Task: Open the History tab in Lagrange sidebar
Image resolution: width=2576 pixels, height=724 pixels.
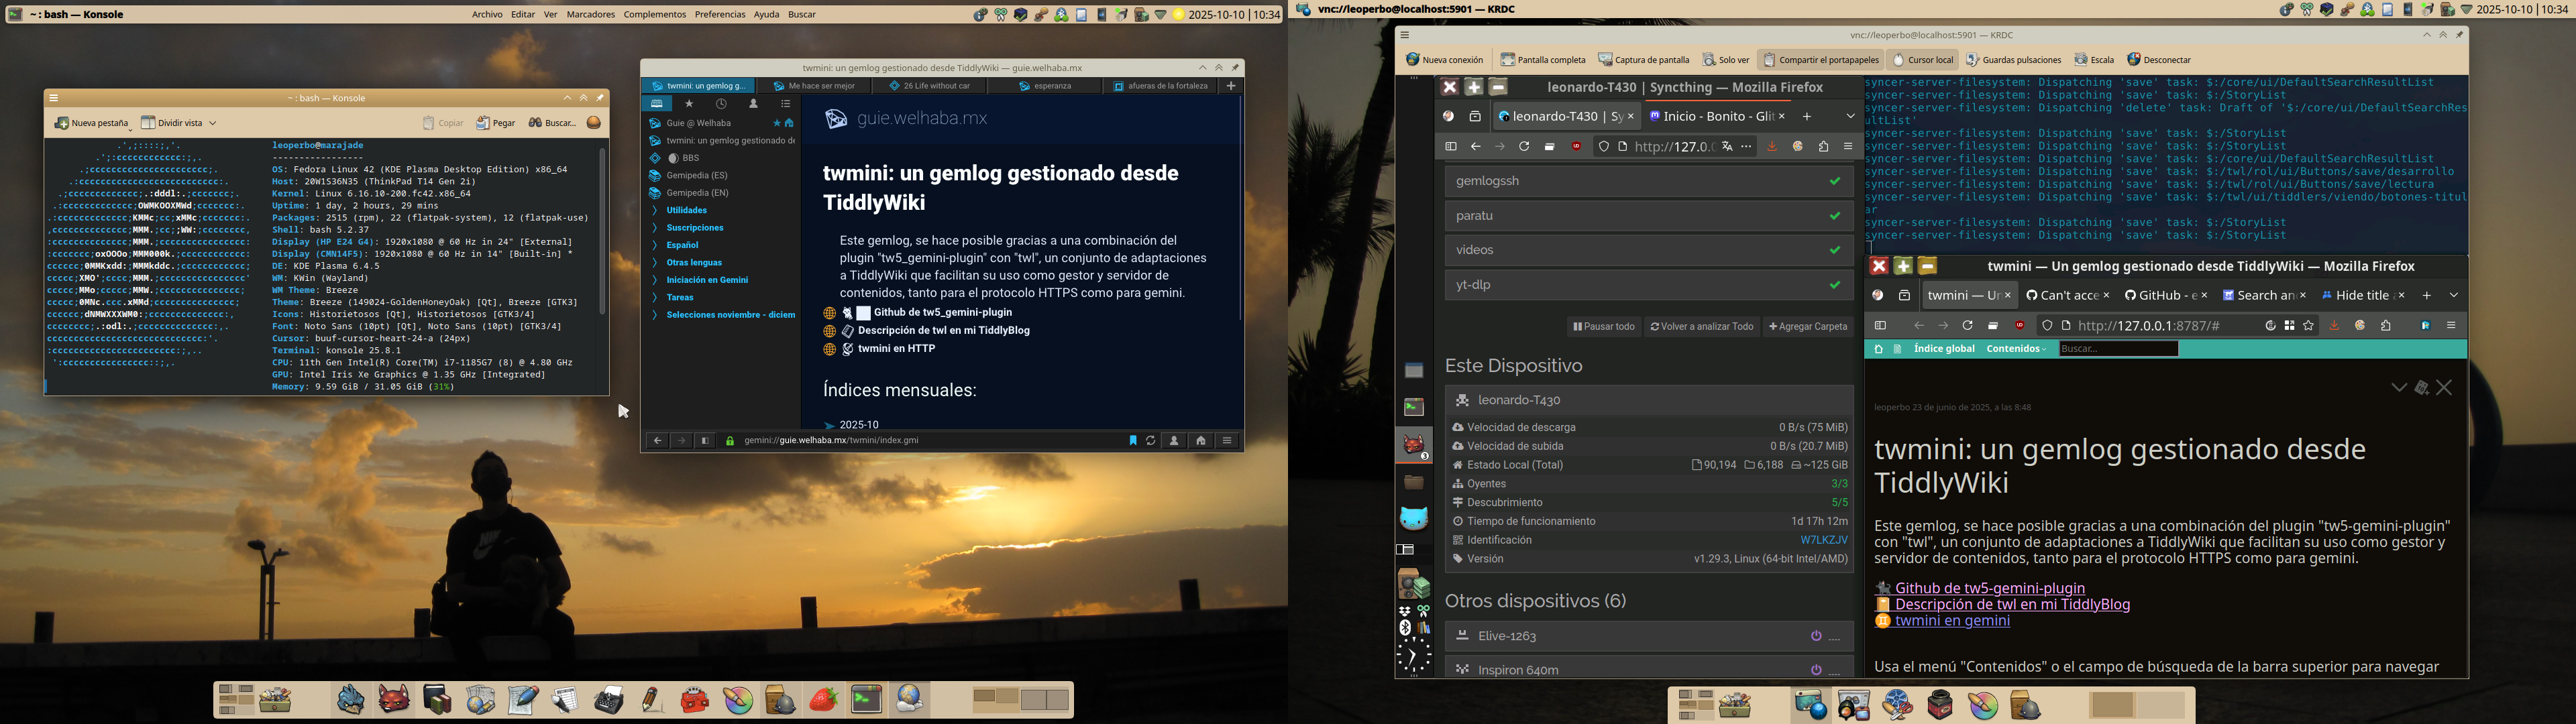Action: 721,104
